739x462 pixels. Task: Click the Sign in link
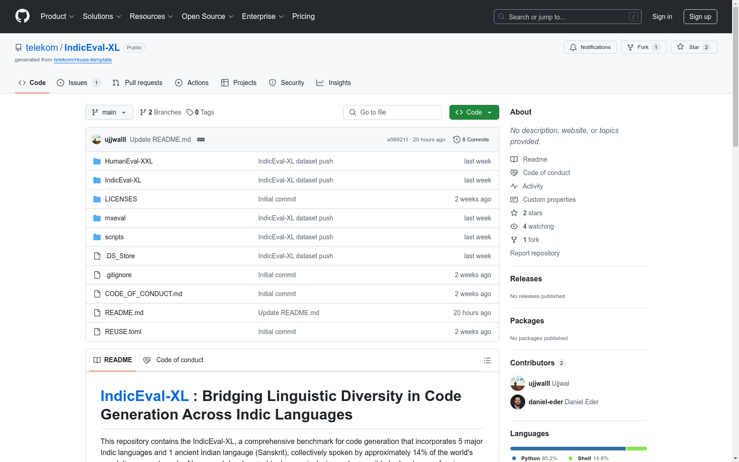662,17
